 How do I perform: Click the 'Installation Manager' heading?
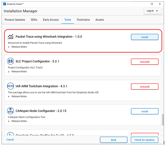point(21,11)
